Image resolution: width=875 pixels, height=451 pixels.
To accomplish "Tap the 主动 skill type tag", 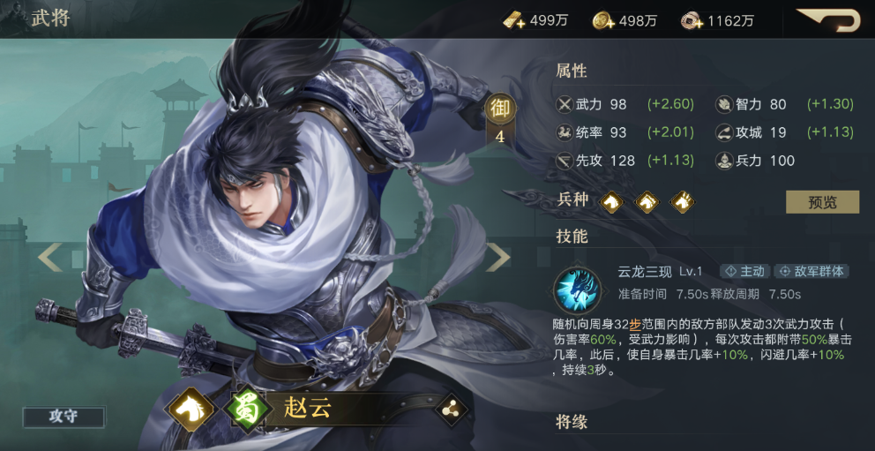I will (745, 271).
